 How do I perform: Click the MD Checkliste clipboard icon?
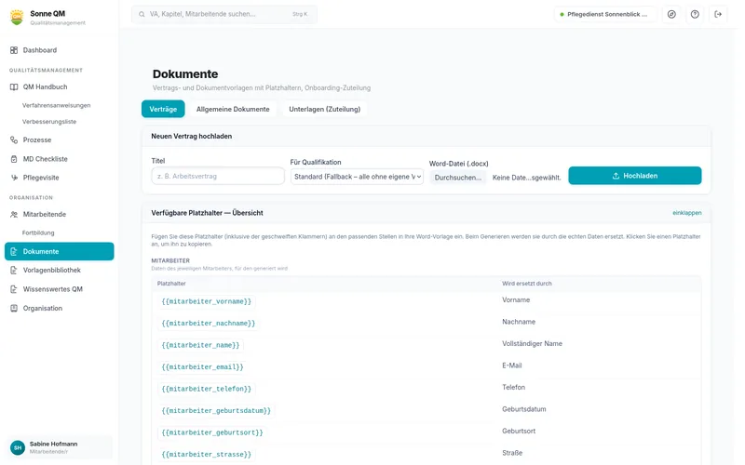(14, 159)
